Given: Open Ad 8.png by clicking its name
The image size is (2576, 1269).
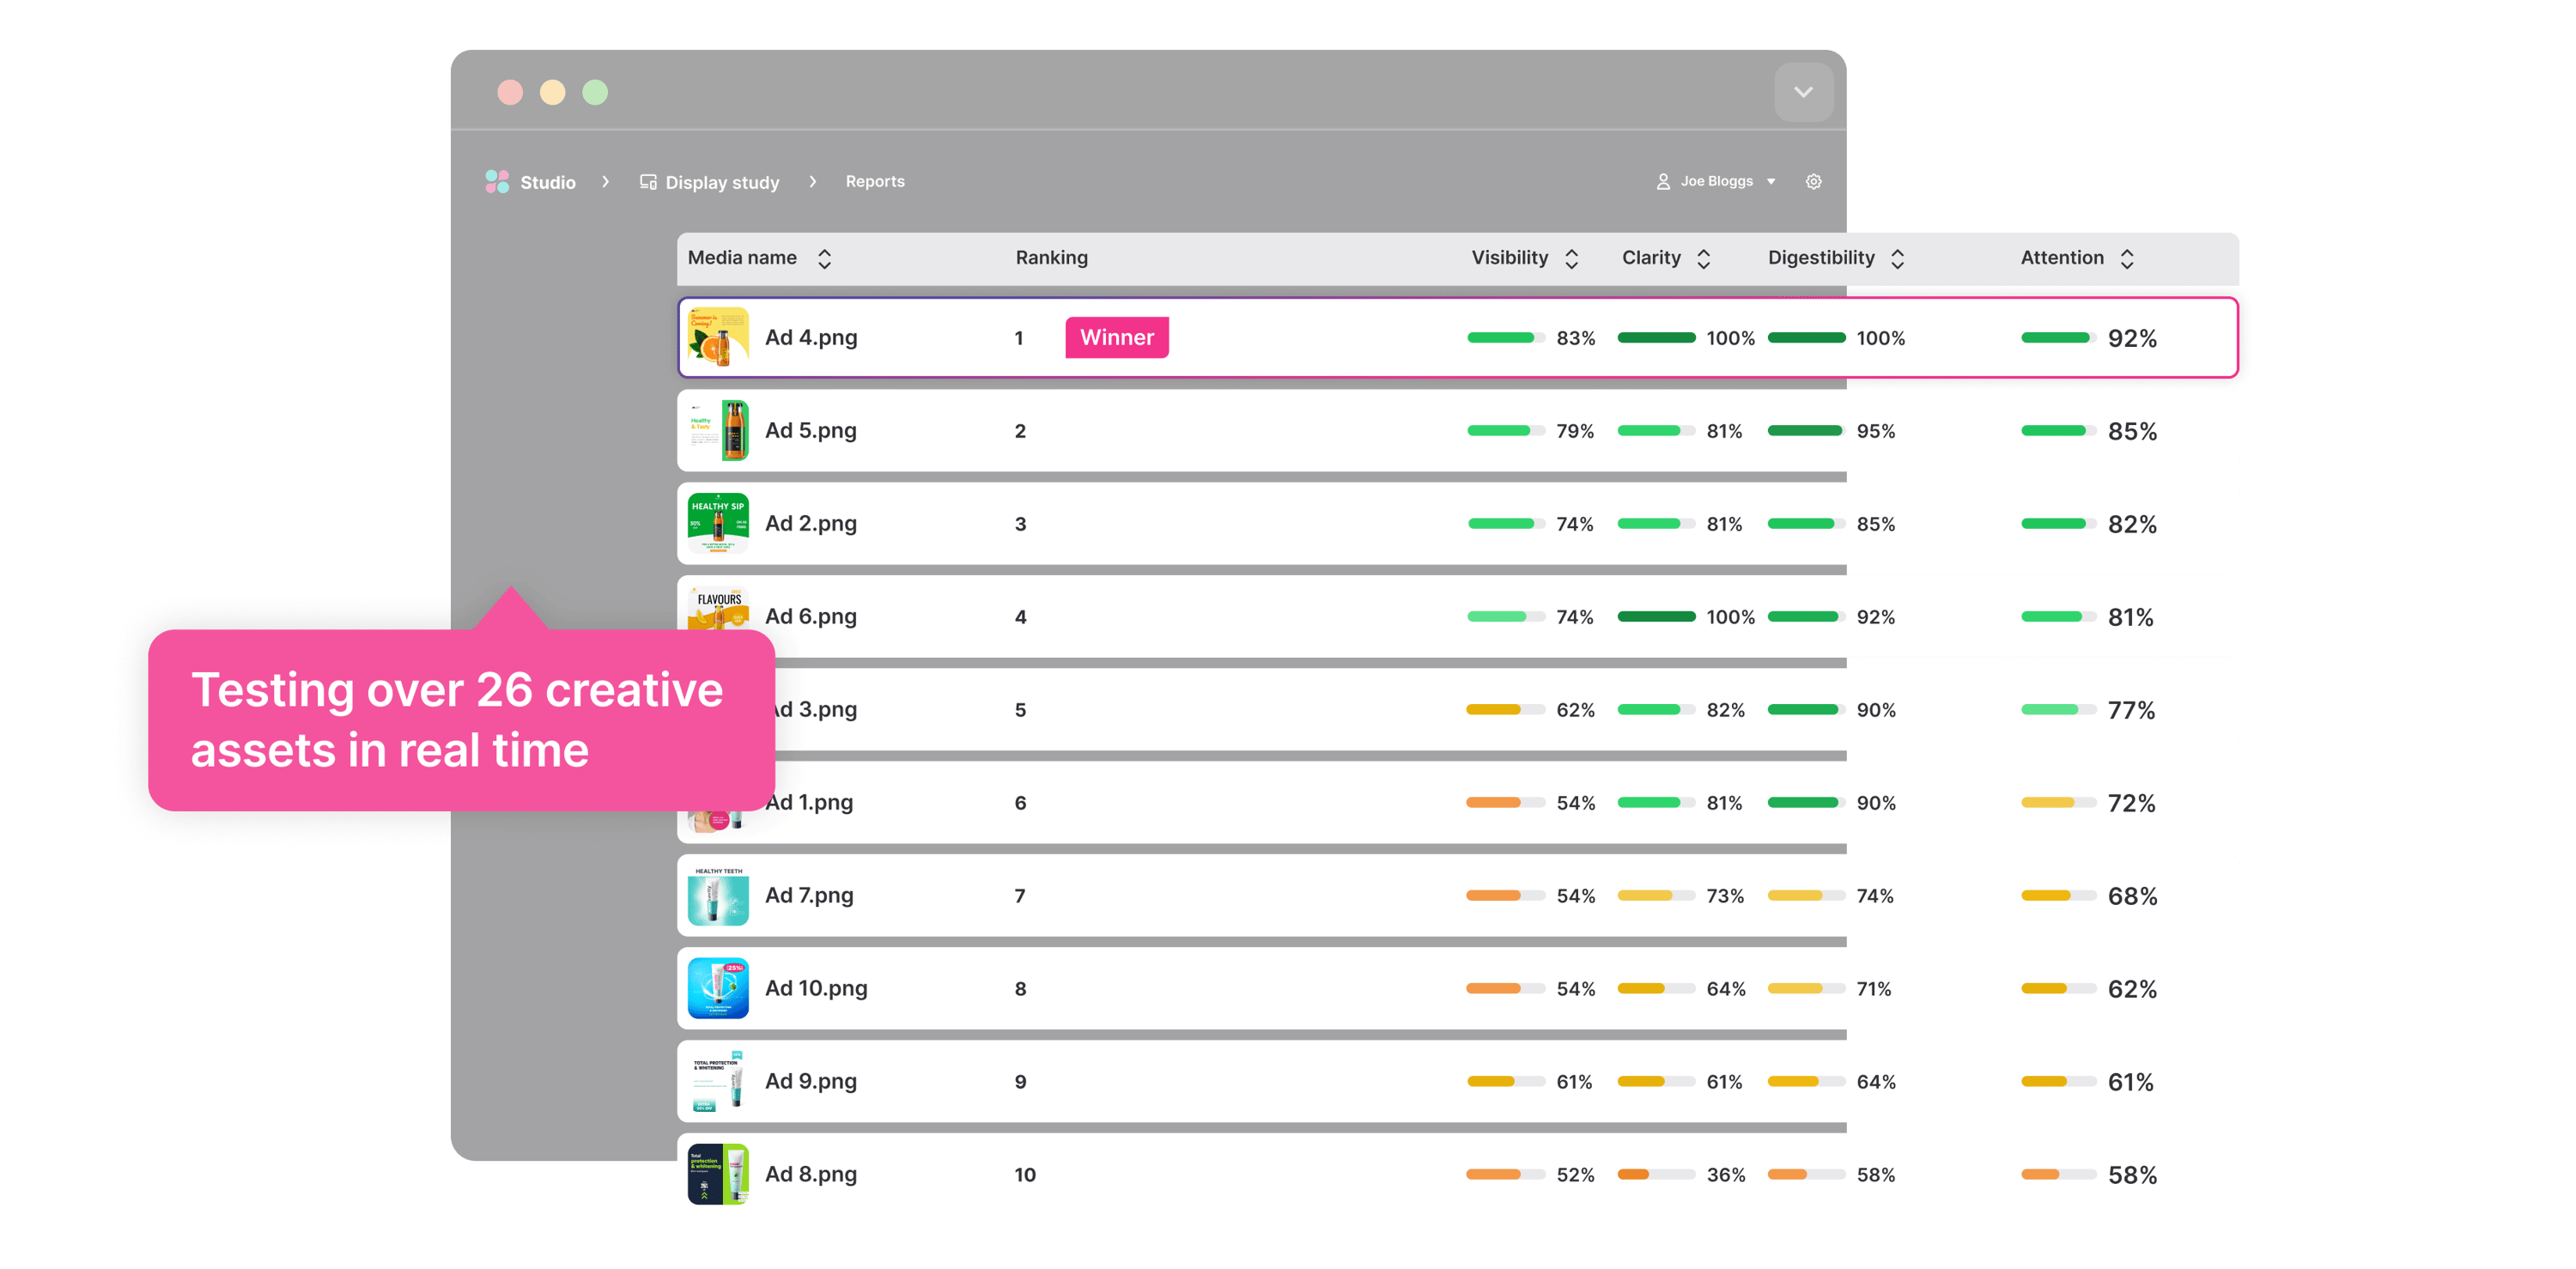Looking at the screenshot, I should coord(810,1174).
